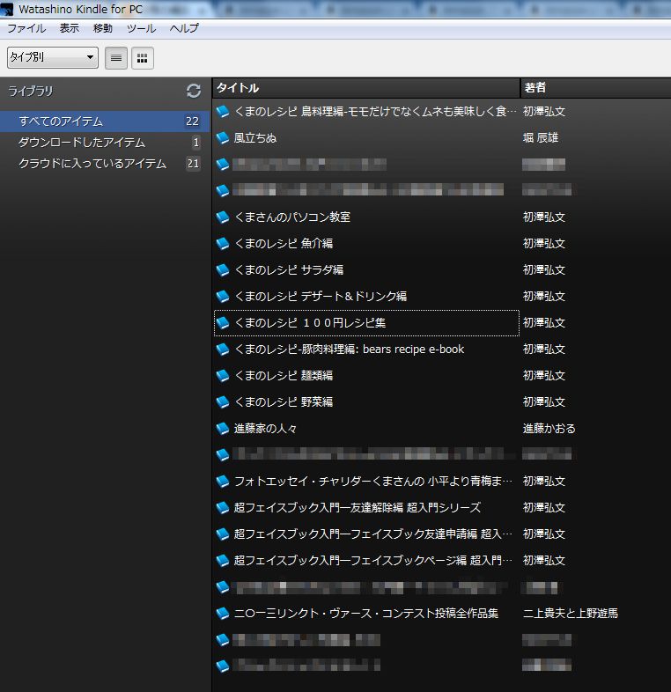Click book icon beside フォトエッセイ row
Viewport: 671px width, 692px height.
(x=223, y=481)
